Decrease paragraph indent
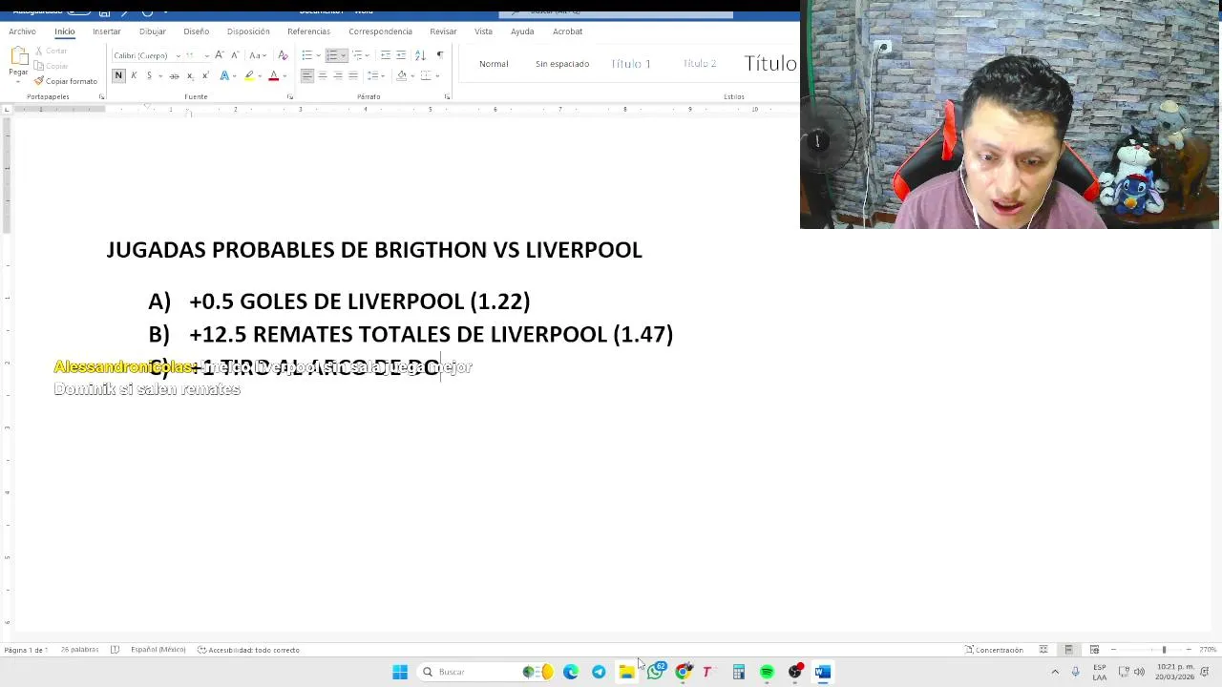 [386, 55]
